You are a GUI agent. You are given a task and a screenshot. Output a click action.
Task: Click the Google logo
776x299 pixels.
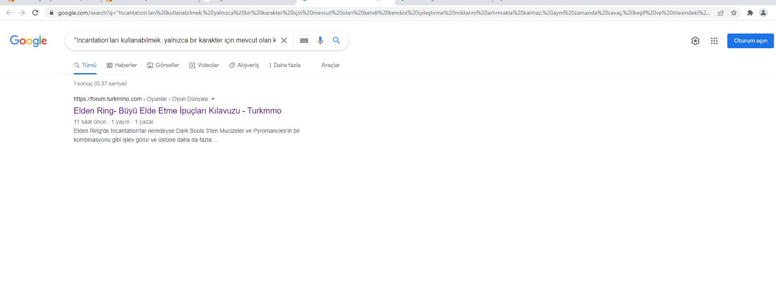click(29, 40)
